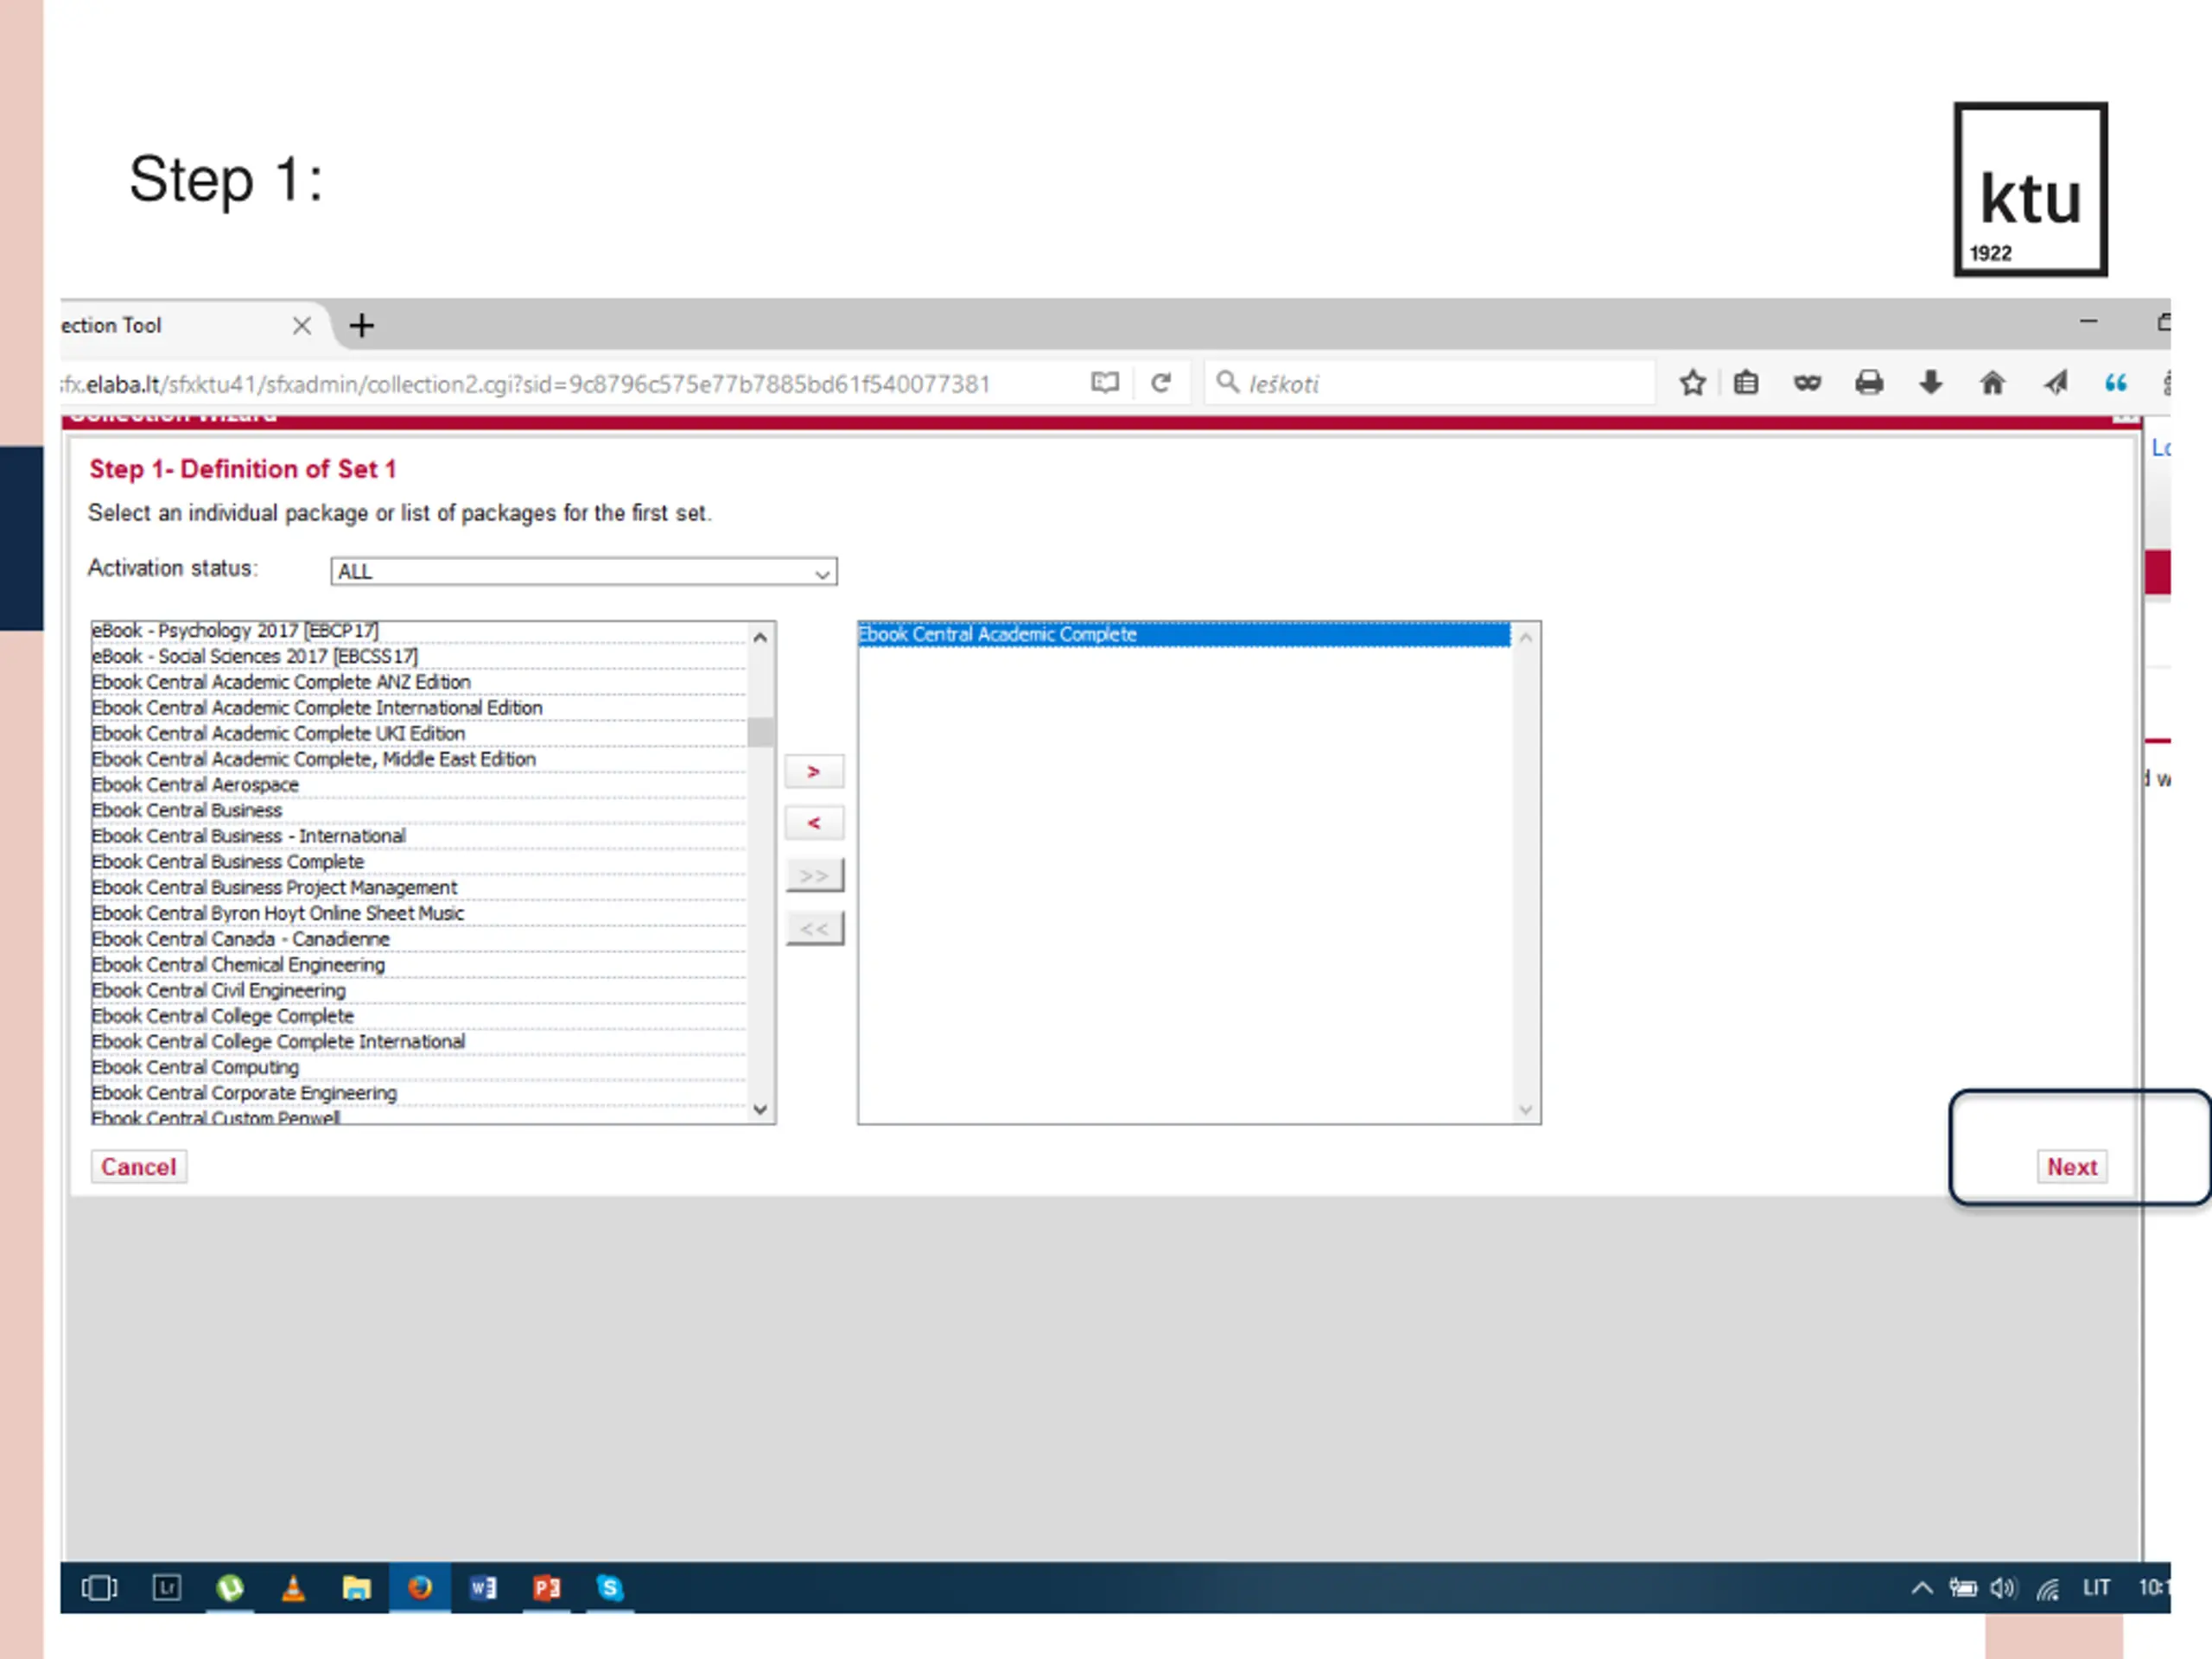Click the >> move-all-right button
This screenshot has height=1659, width=2212.
[x=814, y=876]
